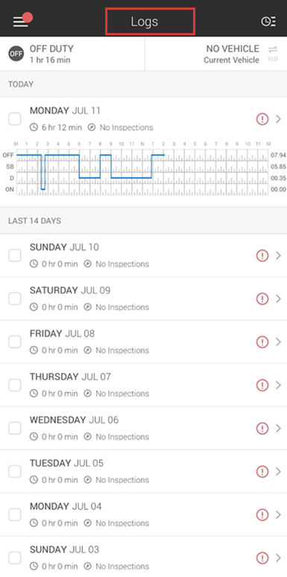
Task: Tap violation alert icon for Monday Jul 11
Action: [x=262, y=119]
